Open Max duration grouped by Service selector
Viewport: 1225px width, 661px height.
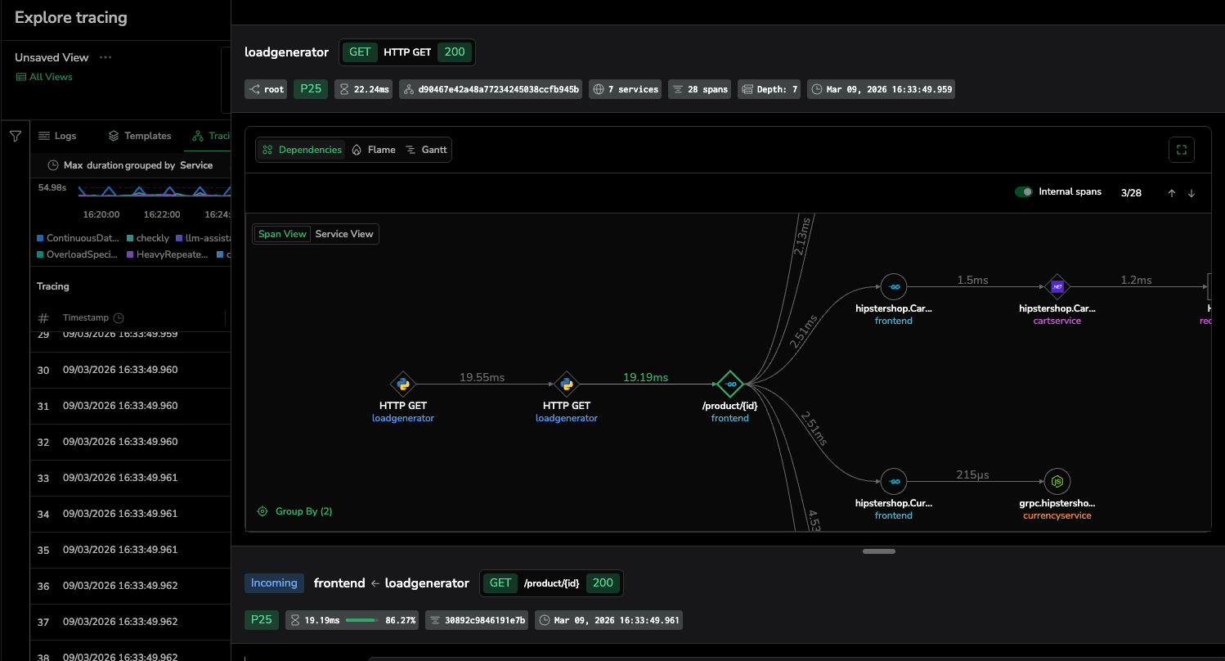[x=137, y=165]
